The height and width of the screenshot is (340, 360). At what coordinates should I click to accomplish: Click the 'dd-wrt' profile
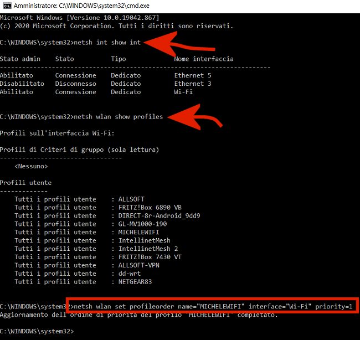click(x=130, y=274)
